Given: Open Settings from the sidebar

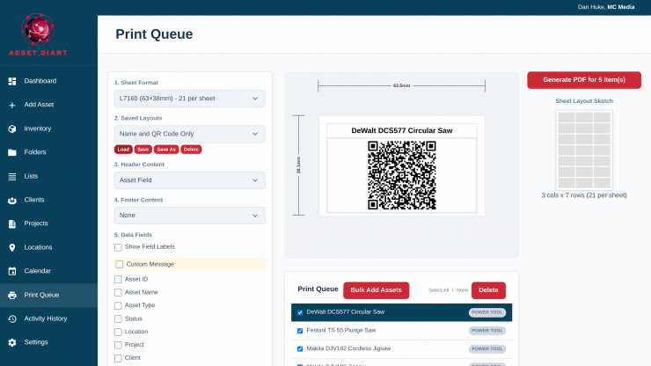Looking at the screenshot, I should click(x=36, y=342).
